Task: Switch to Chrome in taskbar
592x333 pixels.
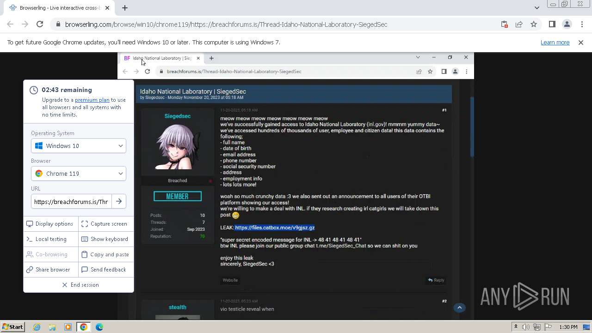Action: 83,327
